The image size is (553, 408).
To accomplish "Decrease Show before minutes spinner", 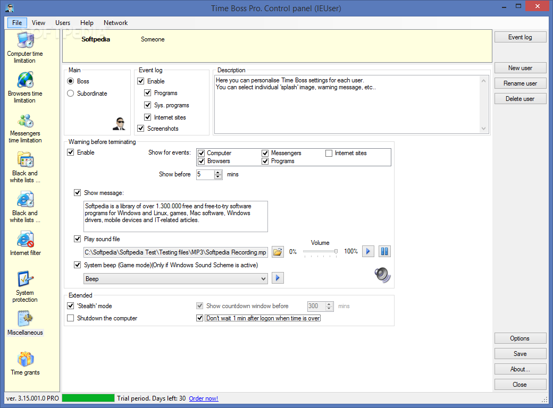I will (x=219, y=177).
